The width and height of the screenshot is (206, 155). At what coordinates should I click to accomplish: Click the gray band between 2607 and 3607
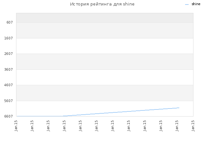pyautogui.click(x=105, y=62)
